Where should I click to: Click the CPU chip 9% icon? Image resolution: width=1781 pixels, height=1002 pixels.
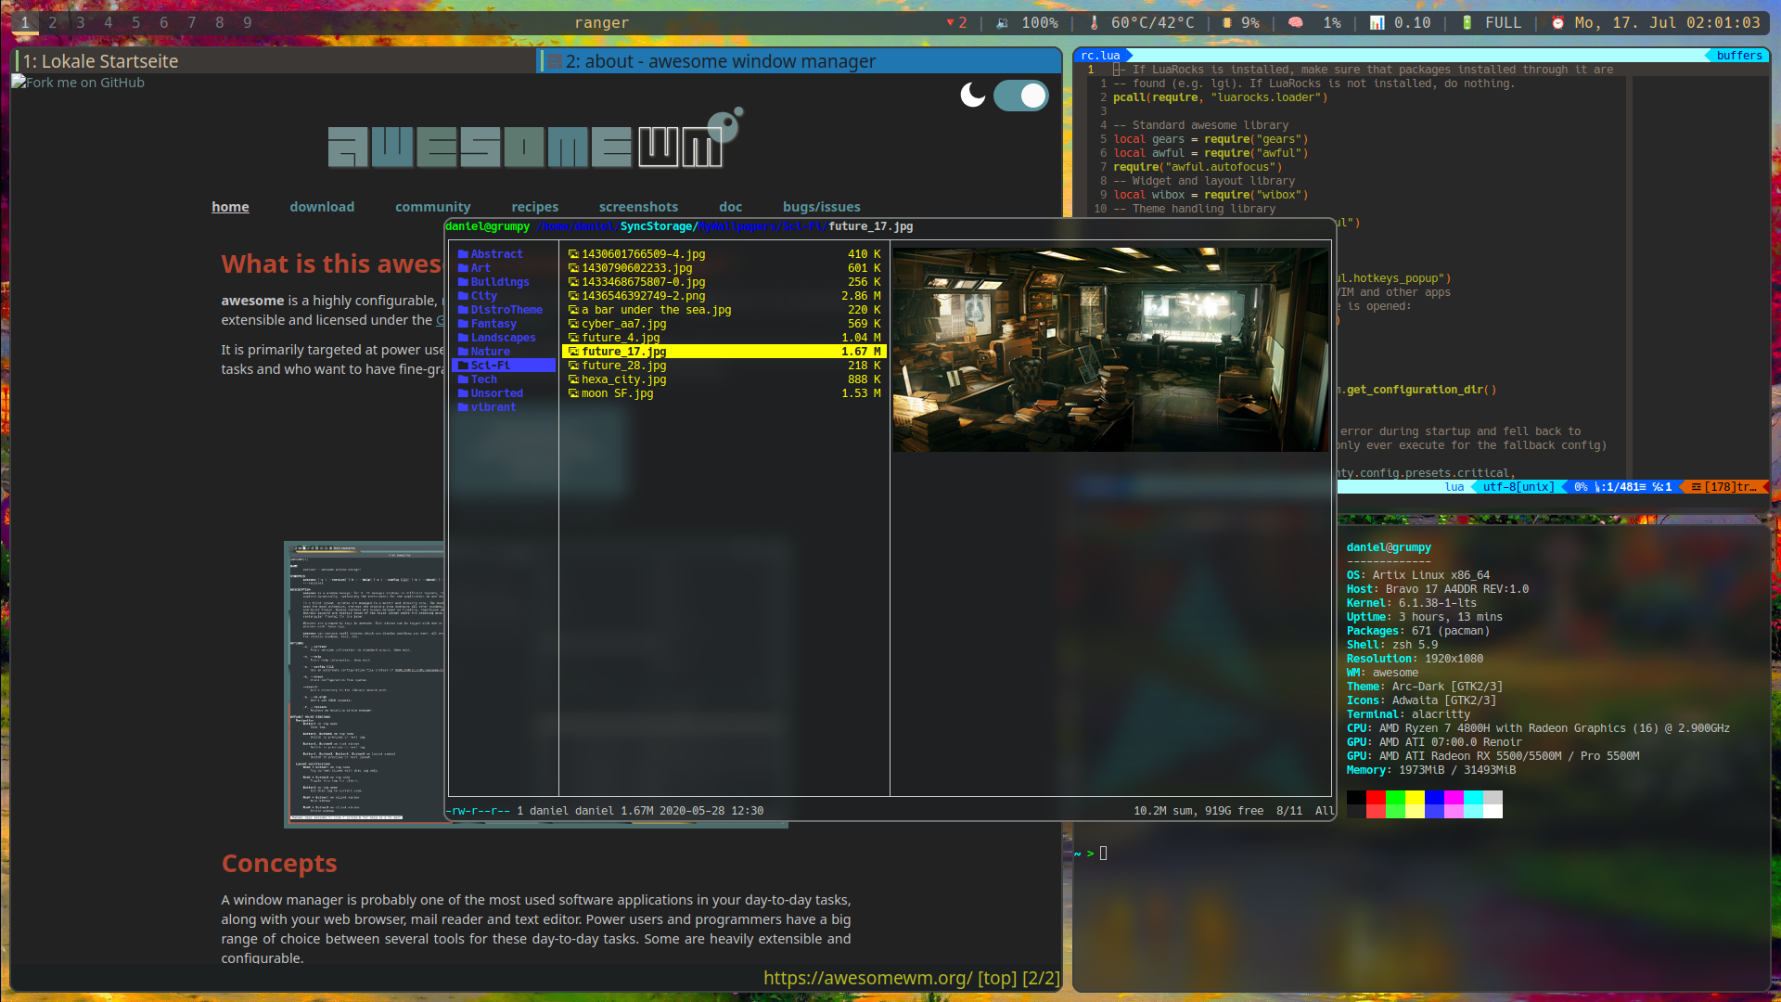coord(1226,23)
